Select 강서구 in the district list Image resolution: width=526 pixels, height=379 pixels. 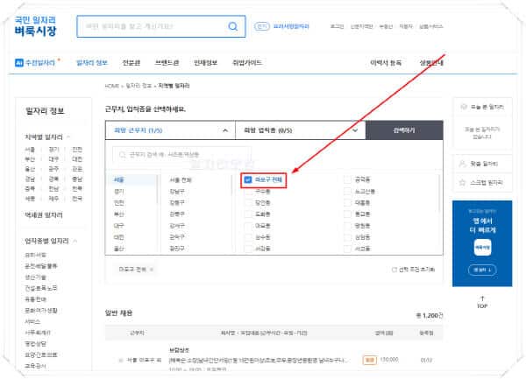coord(177,226)
